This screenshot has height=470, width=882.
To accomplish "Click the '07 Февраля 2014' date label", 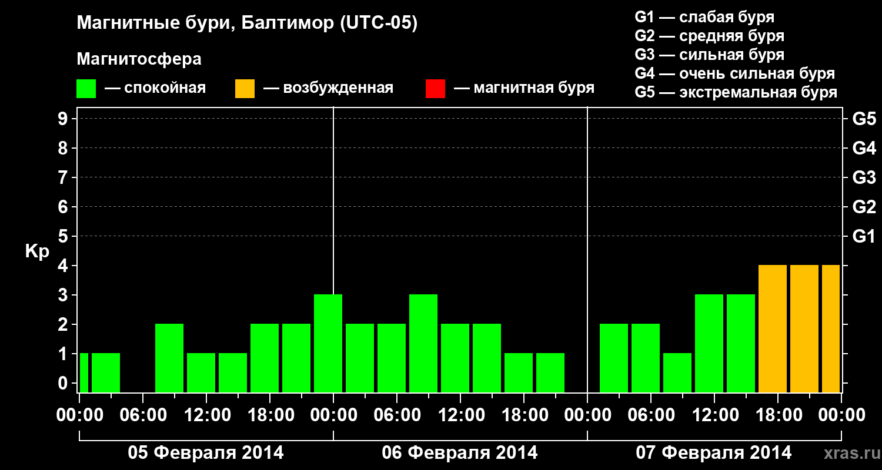I will click(714, 453).
